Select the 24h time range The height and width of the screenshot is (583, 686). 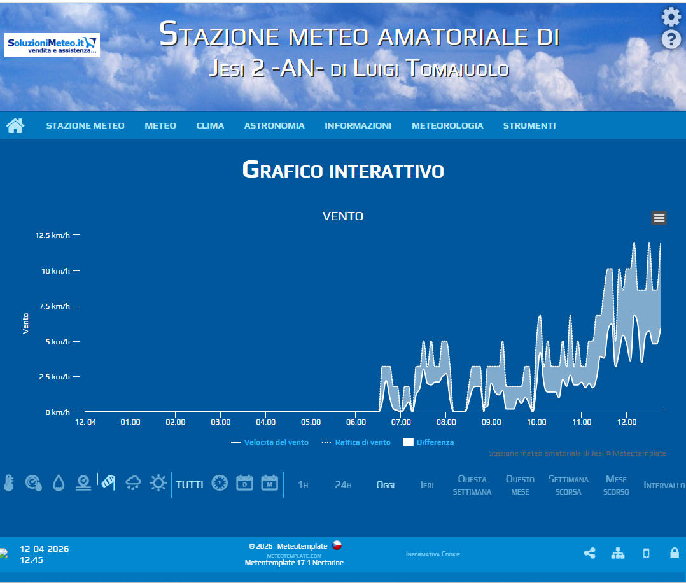pyautogui.click(x=343, y=485)
